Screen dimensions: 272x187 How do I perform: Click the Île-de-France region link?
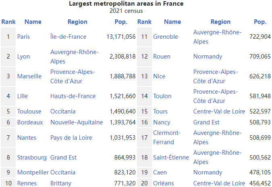click(x=68, y=37)
